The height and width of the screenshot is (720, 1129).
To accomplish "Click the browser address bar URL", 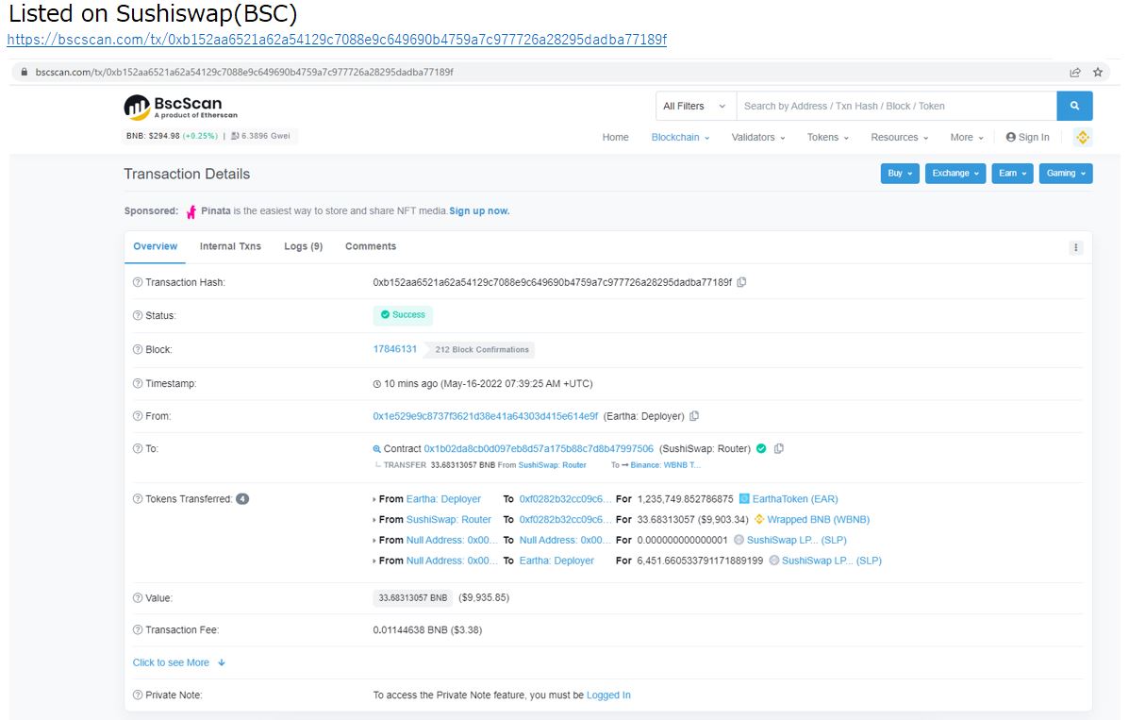I will pyautogui.click(x=244, y=72).
